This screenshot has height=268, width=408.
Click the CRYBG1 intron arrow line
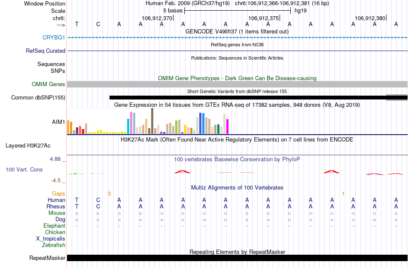pyautogui.click(x=237, y=38)
